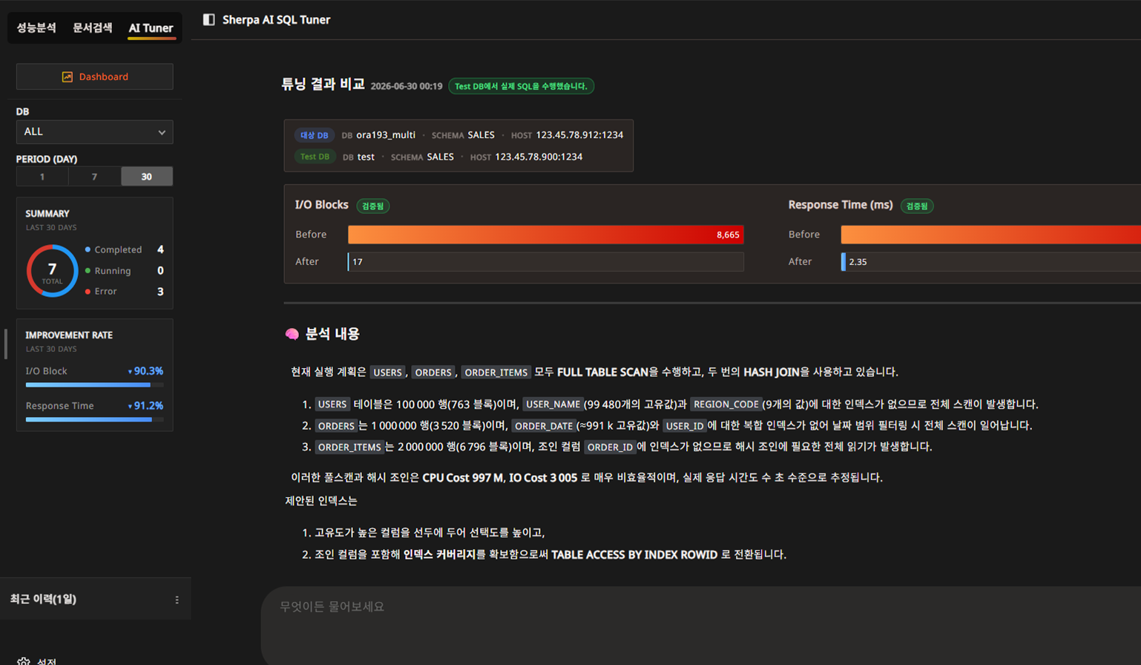Click the Dashboard chart icon

coord(68,76)
